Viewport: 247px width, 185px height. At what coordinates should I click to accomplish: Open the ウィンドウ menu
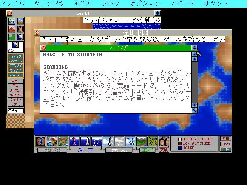[x=49, y=3]
